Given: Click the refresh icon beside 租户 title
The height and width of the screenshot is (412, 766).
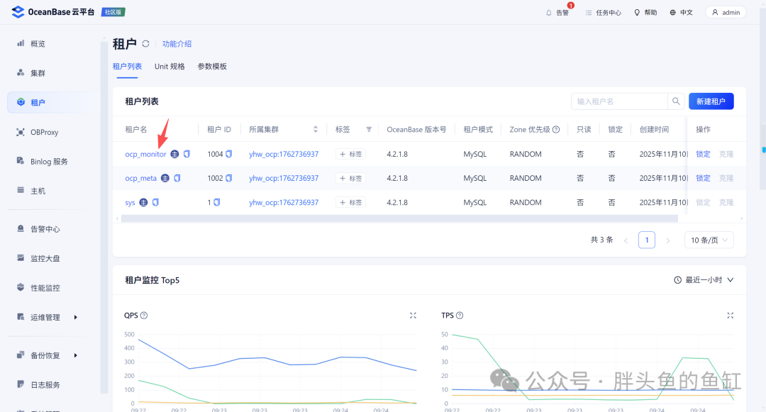Looking at the screenshot, I should 145,44.
